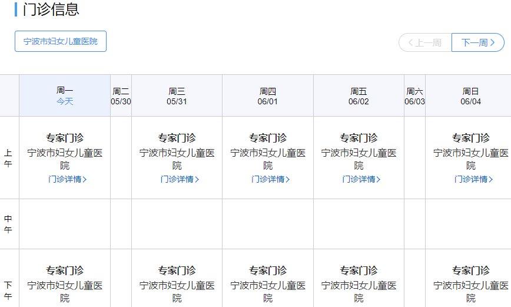This screenshot has height=307, width=511.
Task: Select the 周四 06/01 column header
Action: 268,95
